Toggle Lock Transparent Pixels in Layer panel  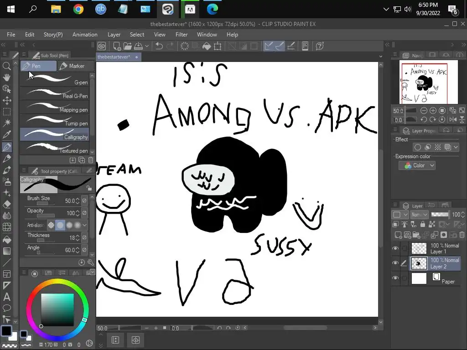tap(432, 224)
